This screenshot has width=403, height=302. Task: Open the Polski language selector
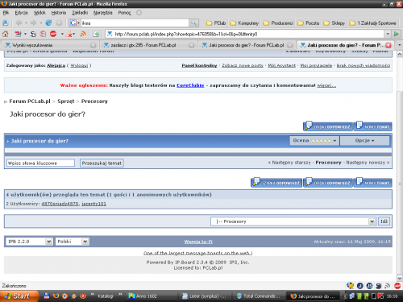coord(72,242)
